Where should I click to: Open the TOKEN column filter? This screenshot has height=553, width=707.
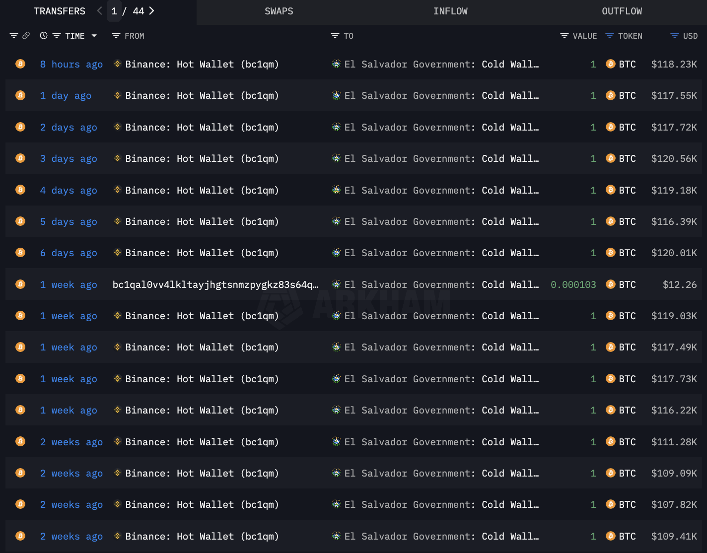pyautogui.click(x=610, y=36)
